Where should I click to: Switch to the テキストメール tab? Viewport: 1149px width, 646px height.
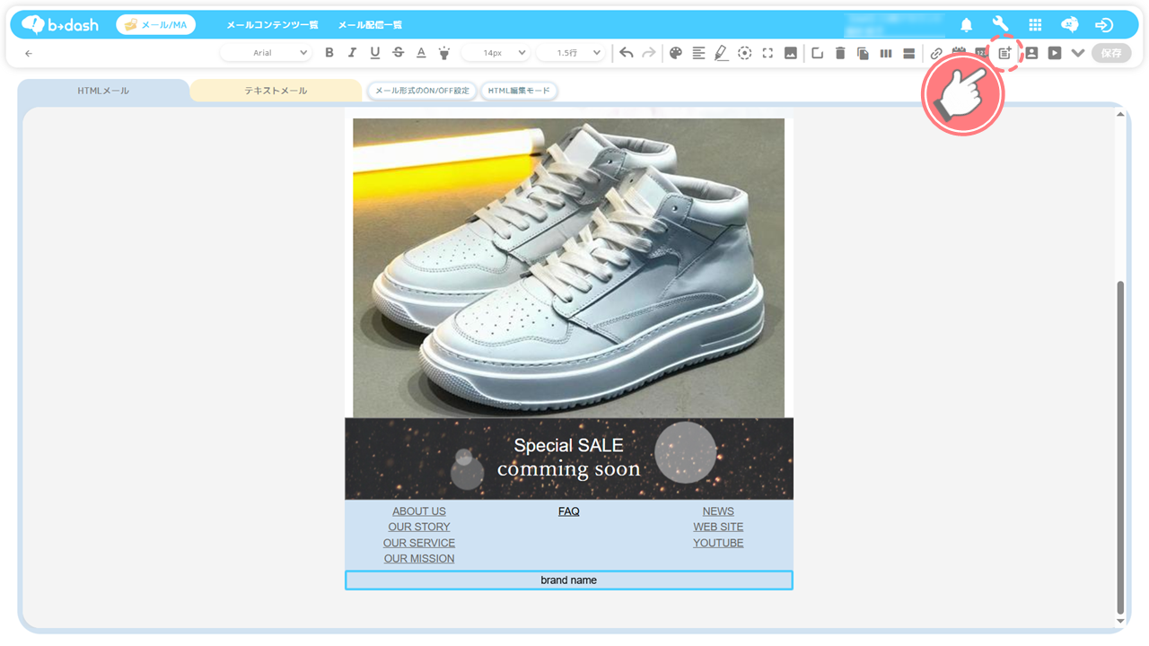(276, 91)
